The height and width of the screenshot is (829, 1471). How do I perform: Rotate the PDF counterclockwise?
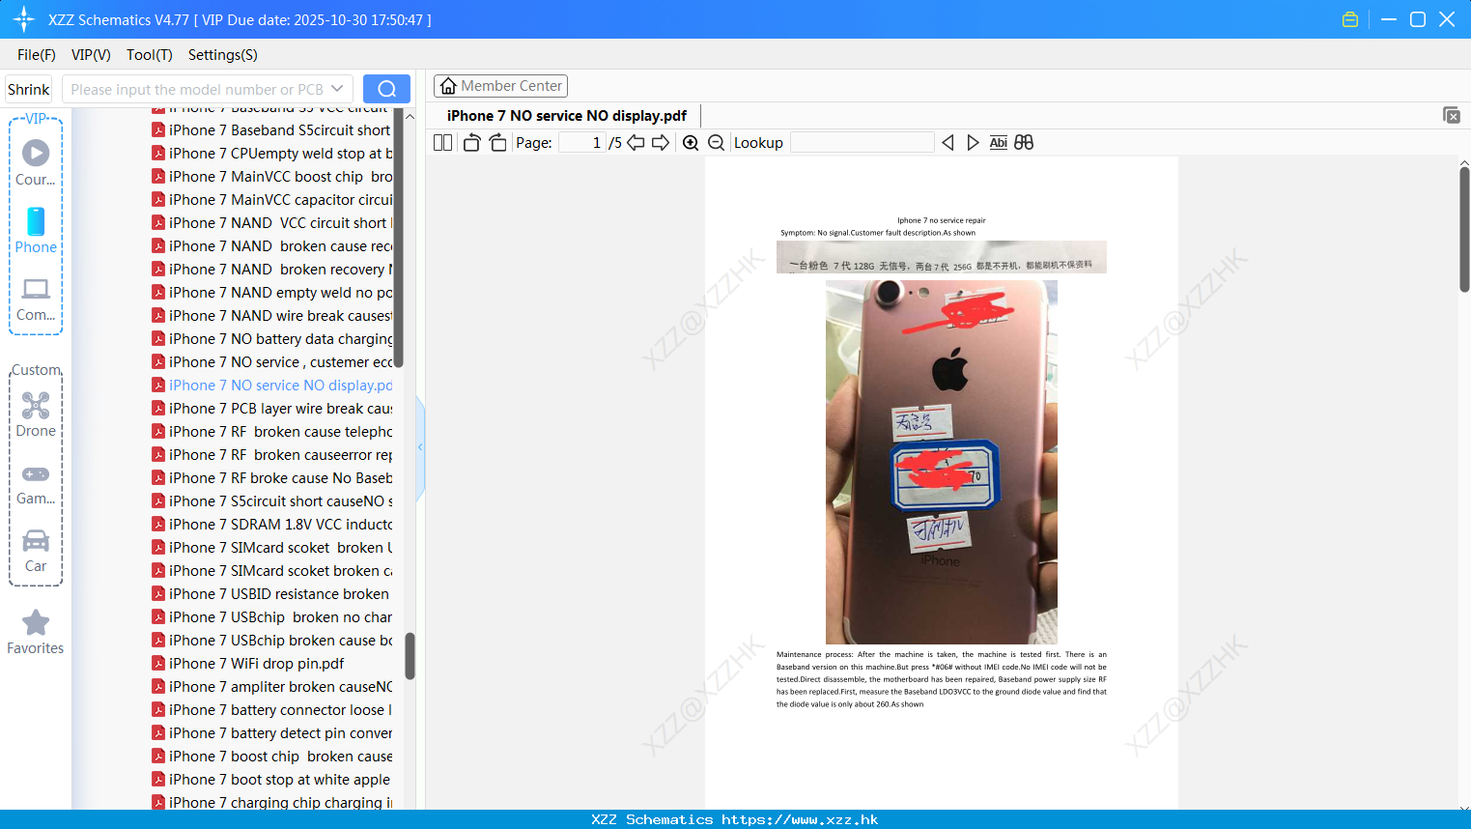[x=472, y=142]
